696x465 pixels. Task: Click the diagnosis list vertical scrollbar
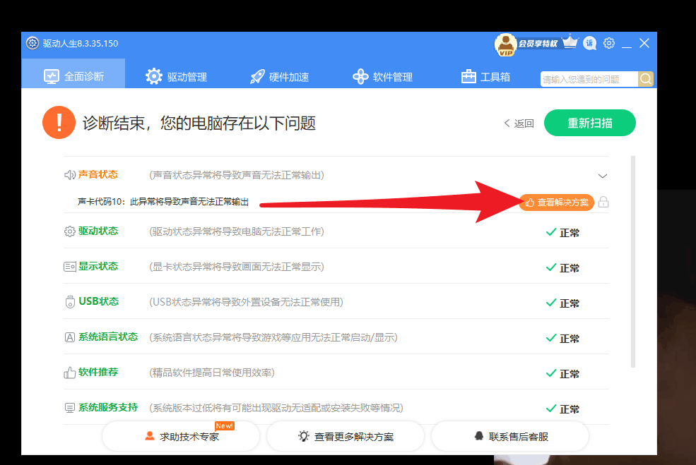click(633, 262)
